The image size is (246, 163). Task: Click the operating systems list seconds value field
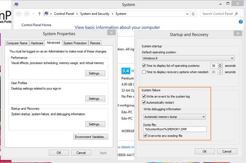(214, 66)
